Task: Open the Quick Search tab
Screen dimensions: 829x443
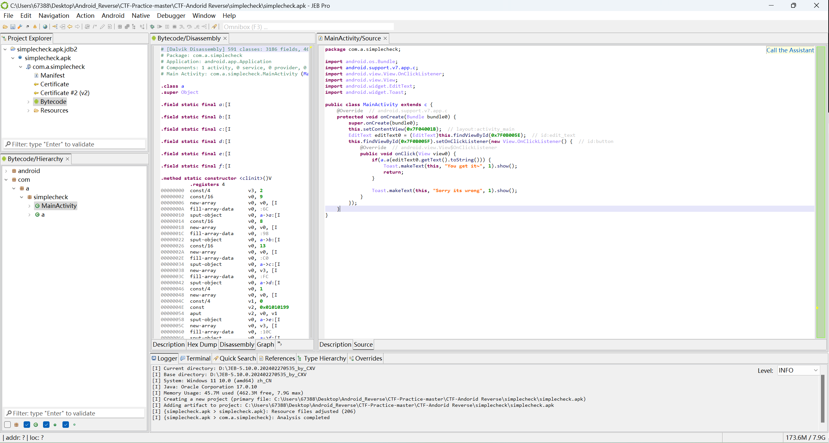Action: [x=235, y=358]
